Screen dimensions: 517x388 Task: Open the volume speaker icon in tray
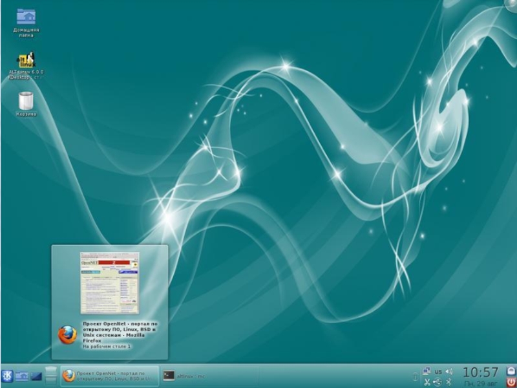[x=449, y=371]
